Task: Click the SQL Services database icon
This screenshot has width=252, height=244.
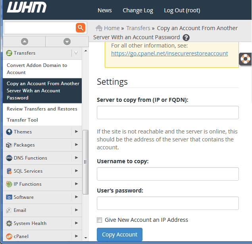Action: coord(9,171)
